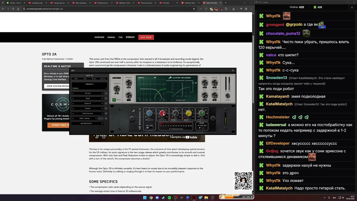The image size is (357, 201).
Task: Open OVERVIEW section on product page
Action: (x=99, y=37)
